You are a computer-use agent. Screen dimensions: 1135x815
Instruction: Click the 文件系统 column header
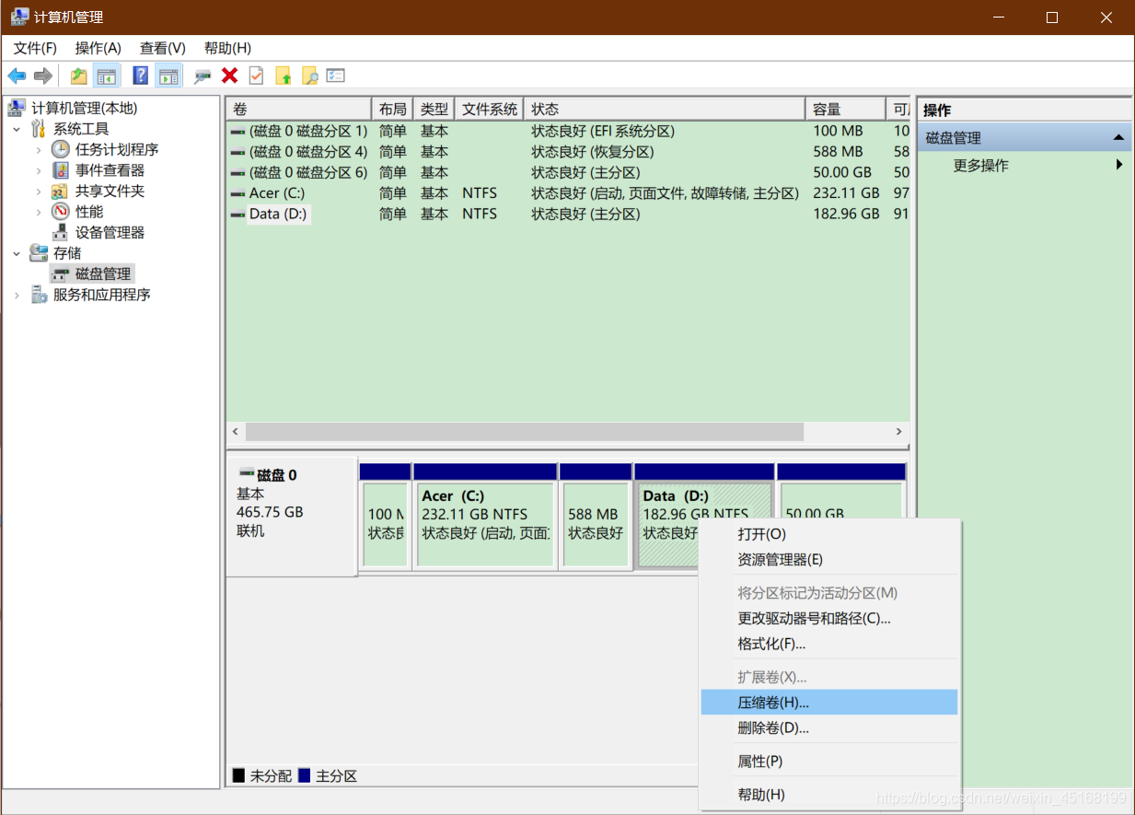[490, 109]
